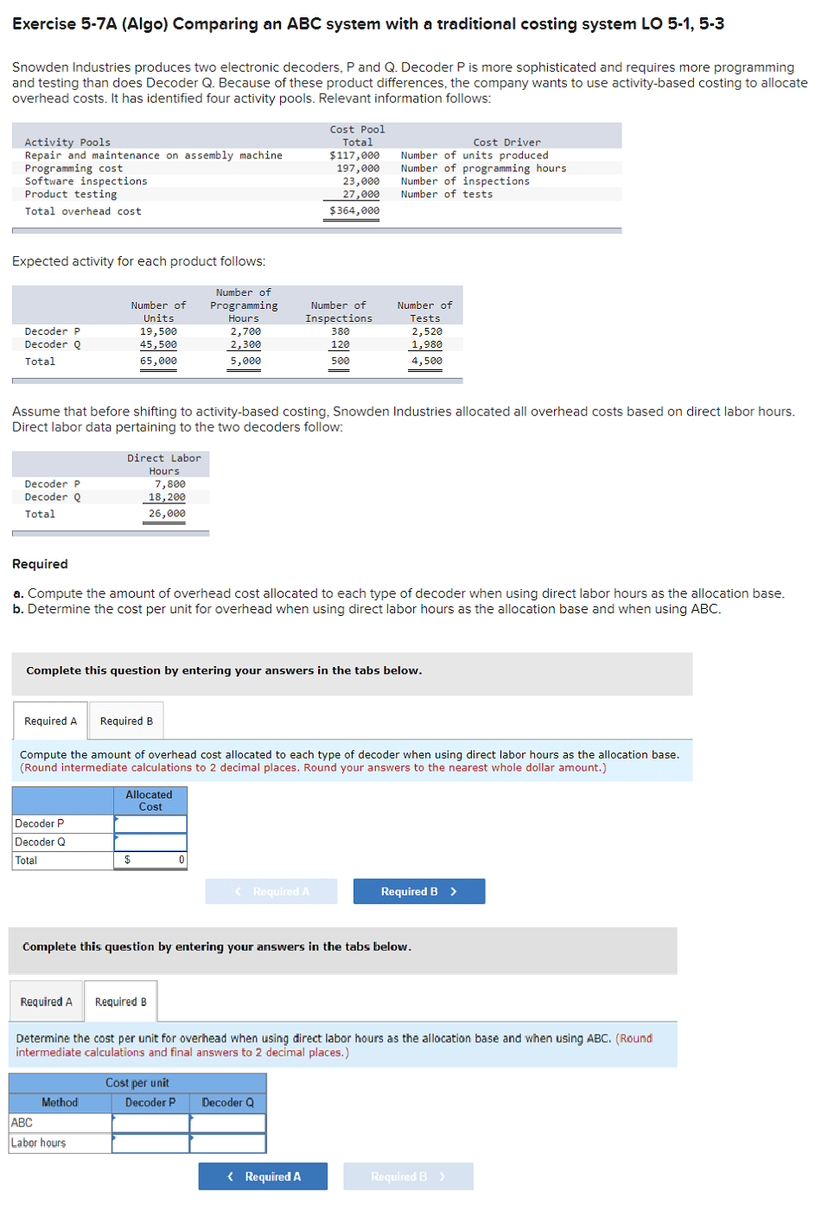Click the Labor hours Decoder Q input cell
The height and width of the screenshot is (1205, 828).
point(226,1142)
